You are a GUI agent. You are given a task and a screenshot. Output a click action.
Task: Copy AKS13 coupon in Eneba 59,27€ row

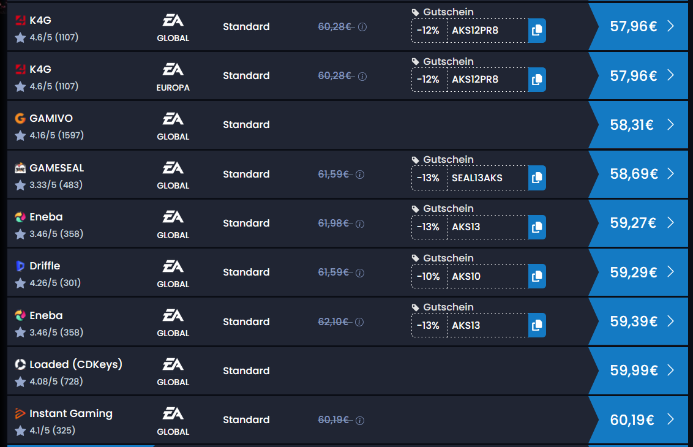tap(537, 227)
